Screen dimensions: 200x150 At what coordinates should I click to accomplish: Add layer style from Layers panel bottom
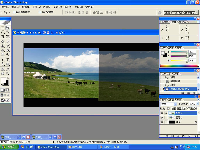click(167, 136)
